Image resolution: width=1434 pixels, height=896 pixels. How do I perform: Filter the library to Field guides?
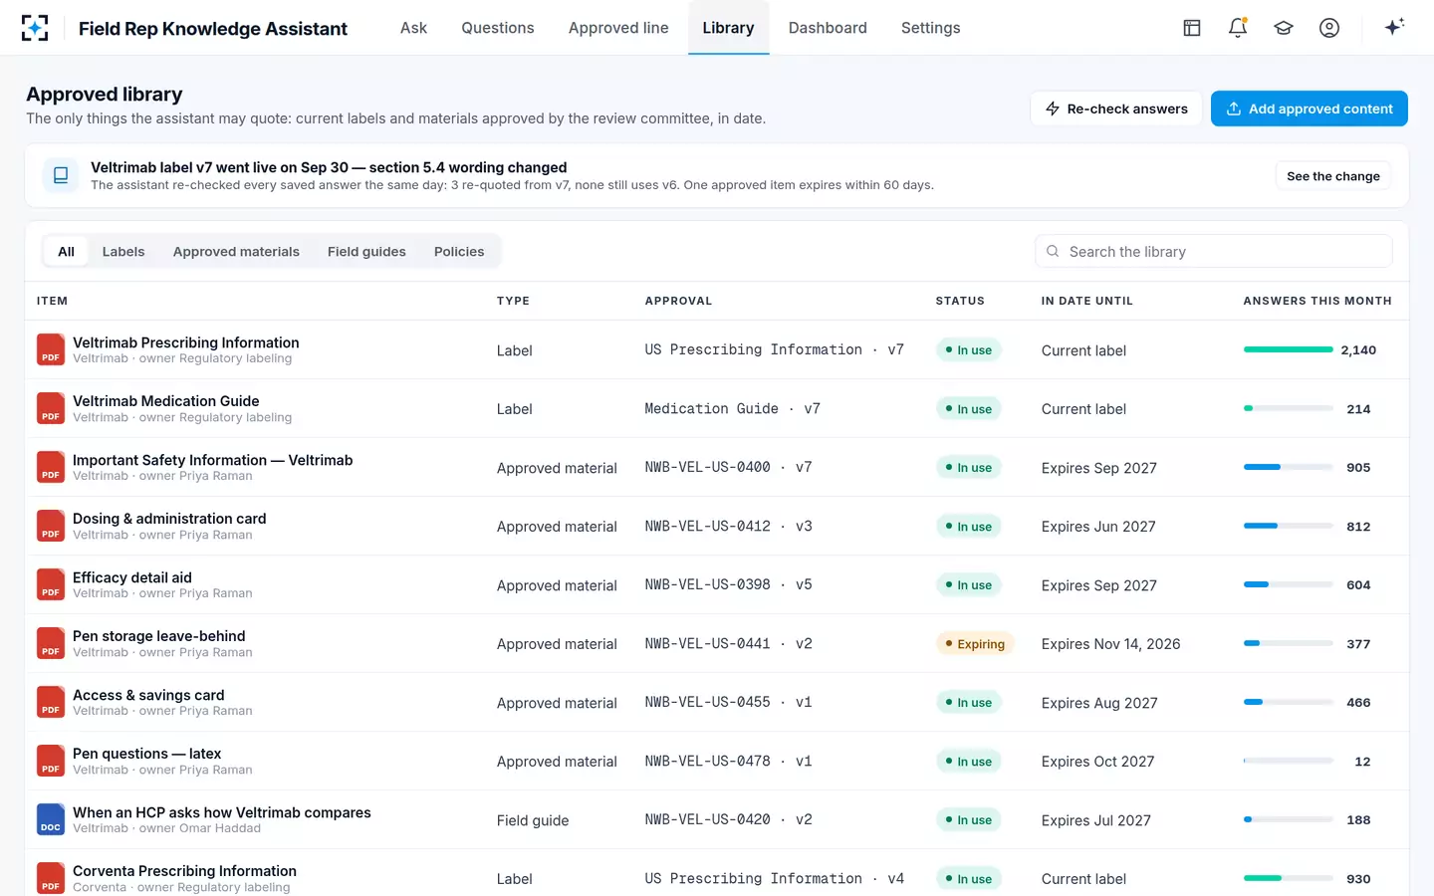click(x=366, y=252)
